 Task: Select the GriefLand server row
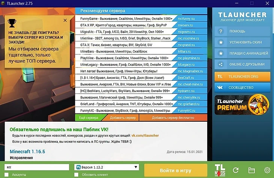[141, 104]
